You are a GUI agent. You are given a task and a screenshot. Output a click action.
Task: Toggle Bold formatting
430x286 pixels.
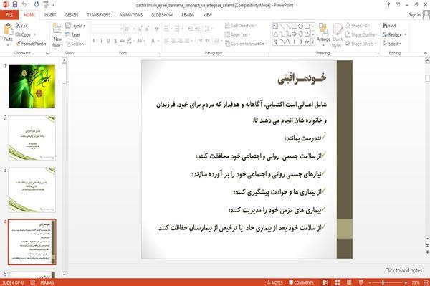tap(95, 41)
